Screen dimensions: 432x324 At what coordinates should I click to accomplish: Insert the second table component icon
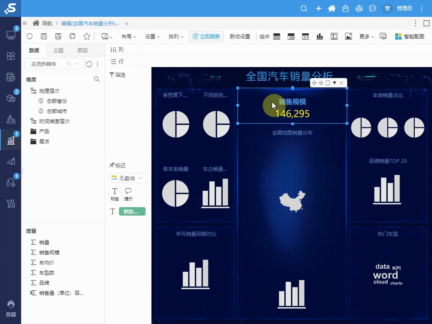[291, 36]
